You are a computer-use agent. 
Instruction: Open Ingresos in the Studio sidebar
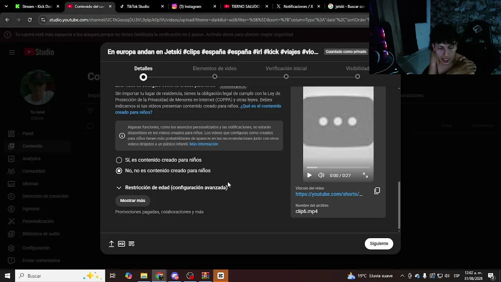[31, 209]
